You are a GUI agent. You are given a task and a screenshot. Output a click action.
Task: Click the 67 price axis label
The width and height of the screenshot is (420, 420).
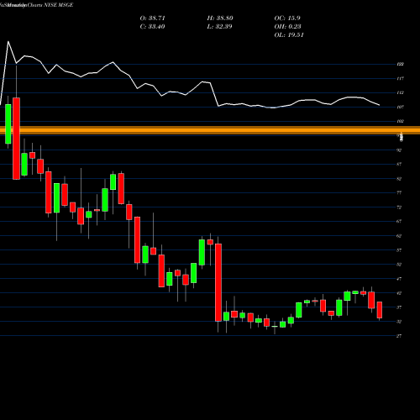pyautogui.click(x=399, y=222)
